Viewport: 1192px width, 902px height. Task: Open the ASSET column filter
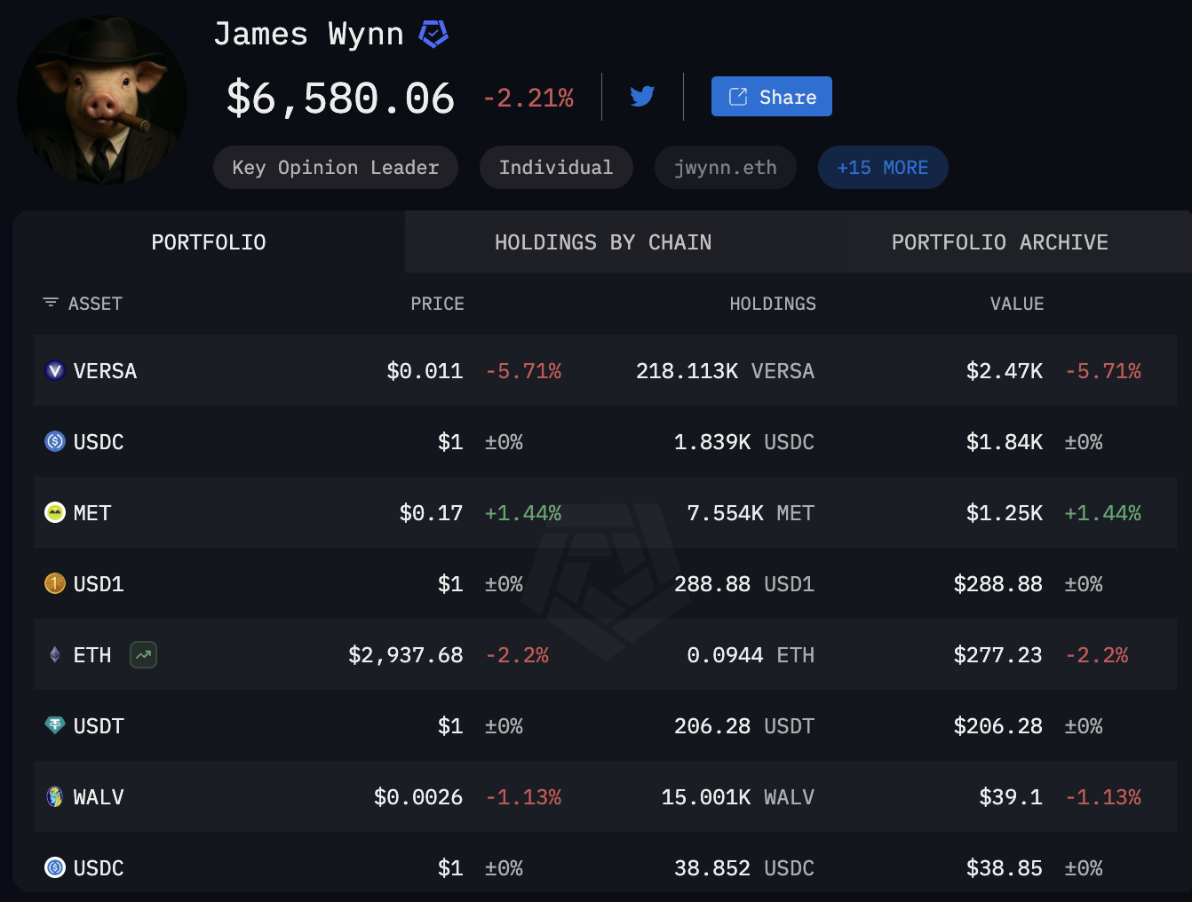coord(50,303)
